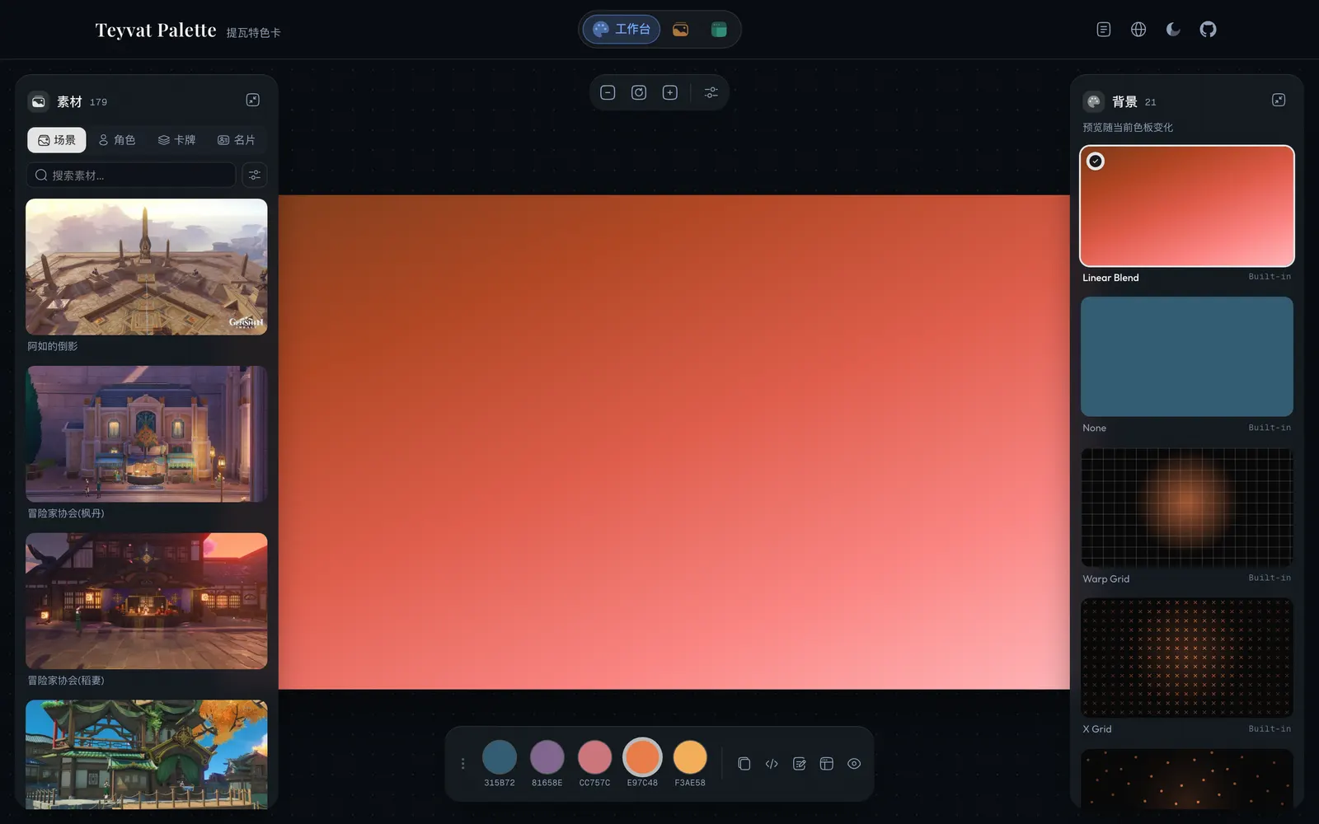Open the material filter options button

[255, 175]
